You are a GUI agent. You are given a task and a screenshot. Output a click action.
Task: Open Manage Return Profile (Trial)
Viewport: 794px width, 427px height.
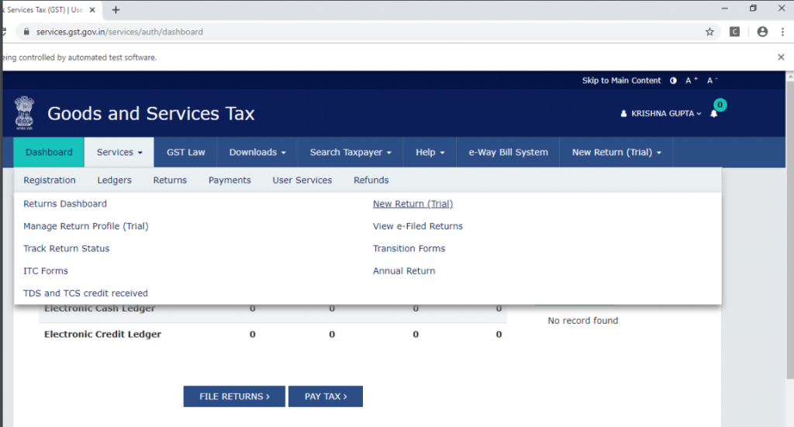pos(86,226)
